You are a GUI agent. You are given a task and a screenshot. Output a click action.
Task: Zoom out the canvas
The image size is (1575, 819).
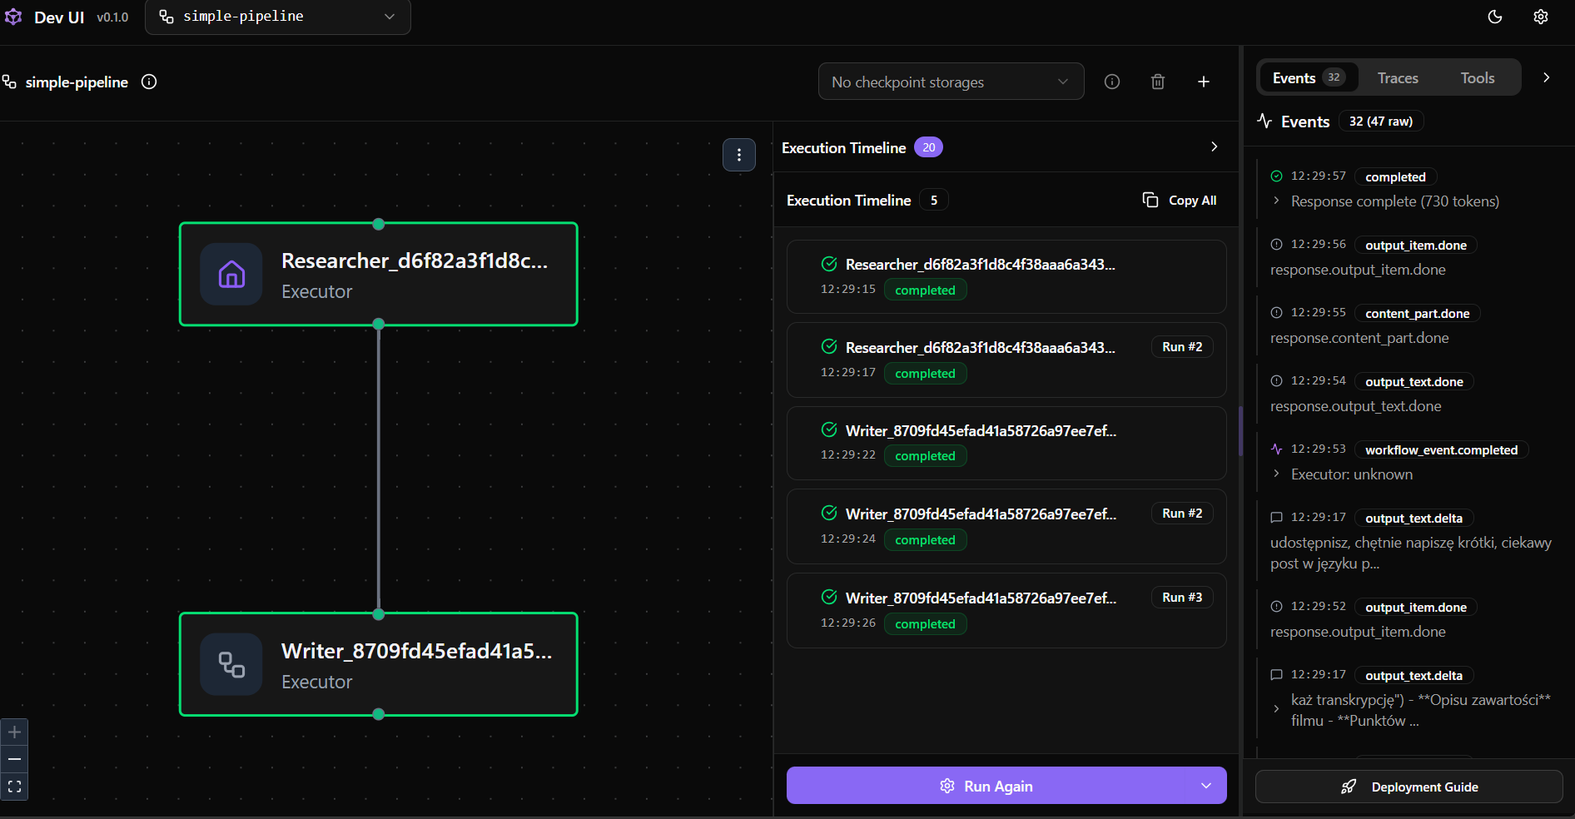(x=14, y=759)
